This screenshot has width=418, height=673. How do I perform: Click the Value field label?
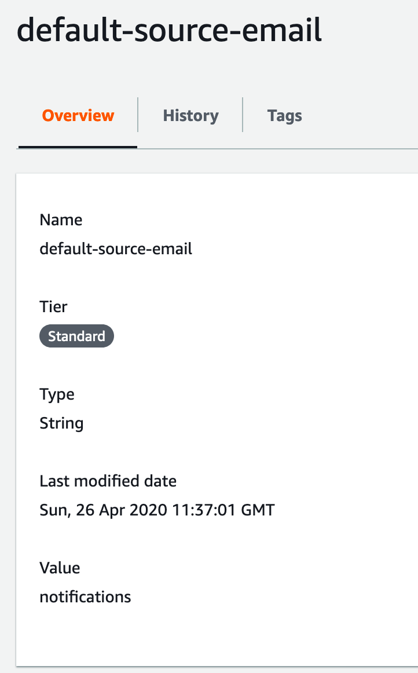[60, 568]
